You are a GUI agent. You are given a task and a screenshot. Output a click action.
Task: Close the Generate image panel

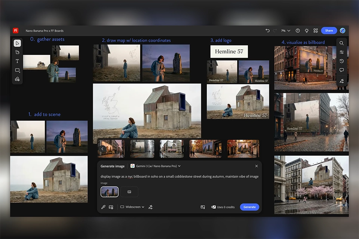(257, 166)
